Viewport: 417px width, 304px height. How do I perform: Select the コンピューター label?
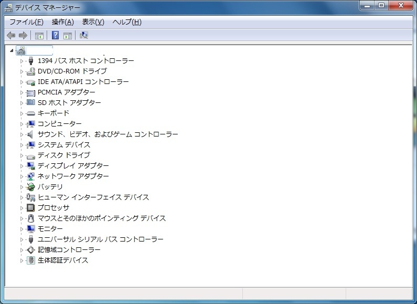[x=60, y=124]
